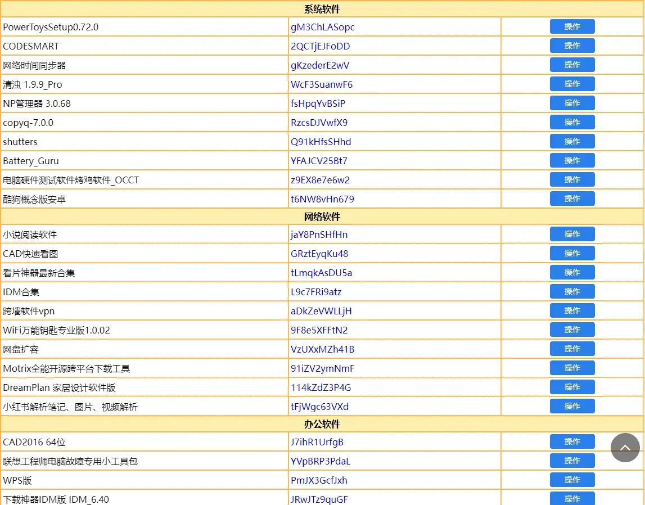Click 操作 button for PowerToysSetup0.72.0
The image size is (645, 505).
pos(572,27)
